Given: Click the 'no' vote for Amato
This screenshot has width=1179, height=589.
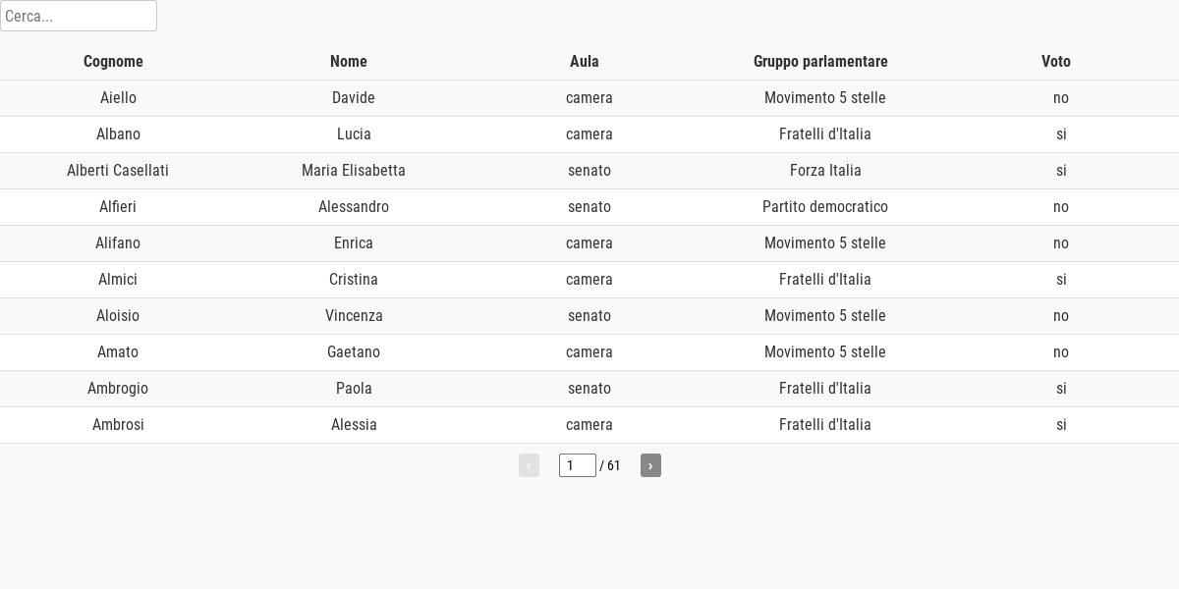Looking at the screenshot, I should (1061, 352).
